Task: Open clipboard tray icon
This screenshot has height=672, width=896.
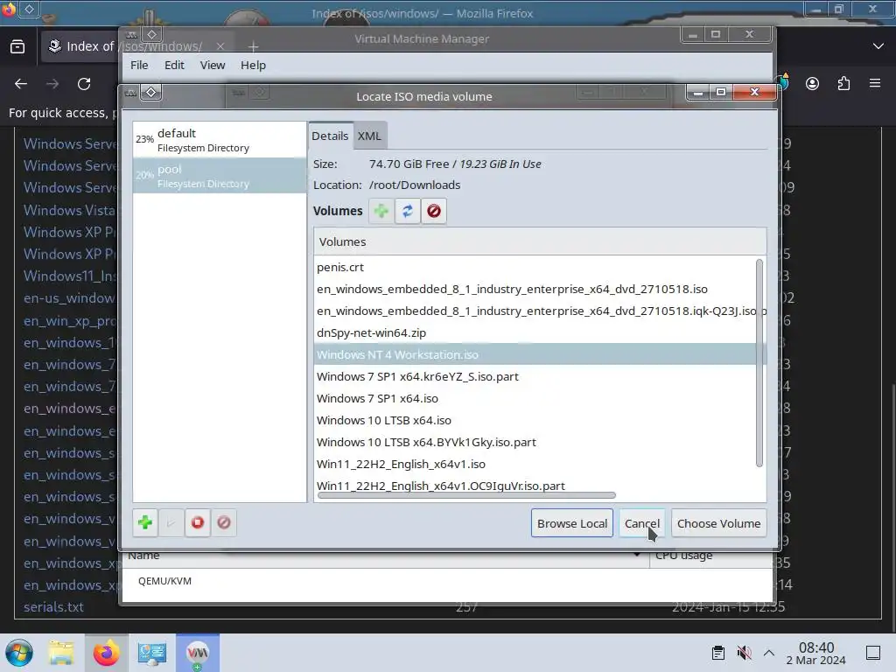Action: tap(718, 653)
